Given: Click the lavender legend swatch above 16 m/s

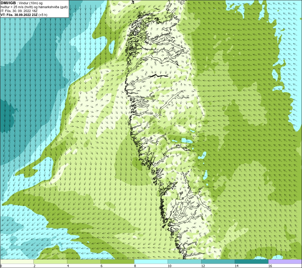Looking at the screenshot, I should (285, 261).
